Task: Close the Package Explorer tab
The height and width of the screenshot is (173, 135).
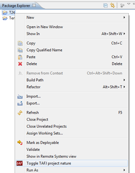Action: coord(34,5)
